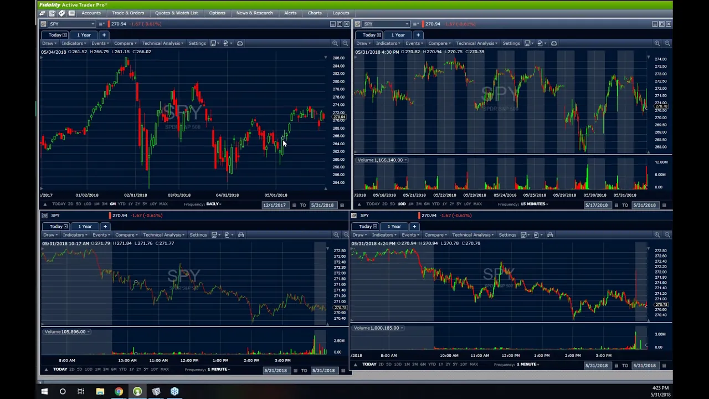
Task: Zoom in on the bottom-left chart
Action: tap(336, 235)
